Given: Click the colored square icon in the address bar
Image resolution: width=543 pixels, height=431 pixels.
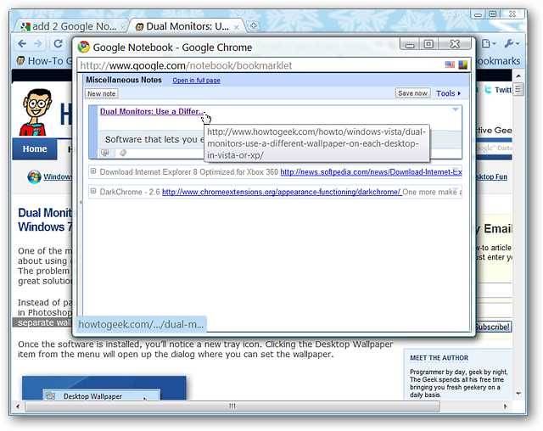Looking at the screenshot, I should [x=463, y=64].
